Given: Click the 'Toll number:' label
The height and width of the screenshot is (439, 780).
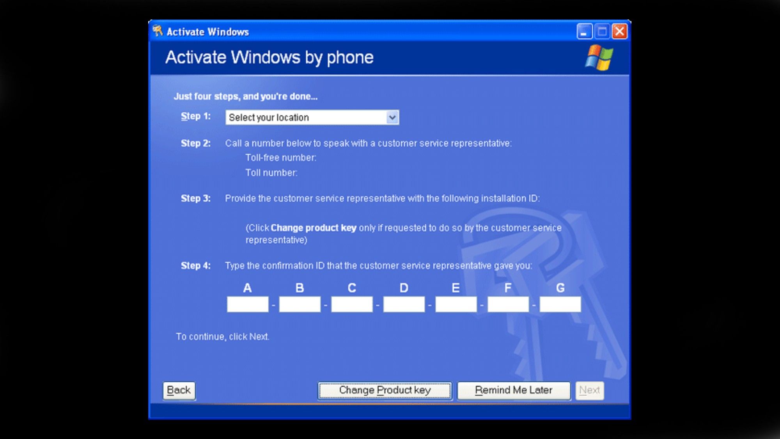Looking at the screenshot, I should 271,172.
